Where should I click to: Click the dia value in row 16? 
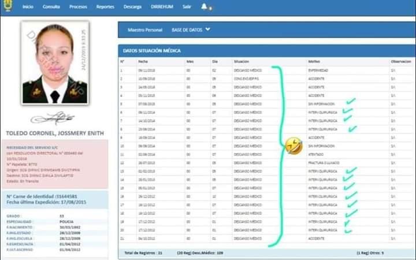pos(214,196)
